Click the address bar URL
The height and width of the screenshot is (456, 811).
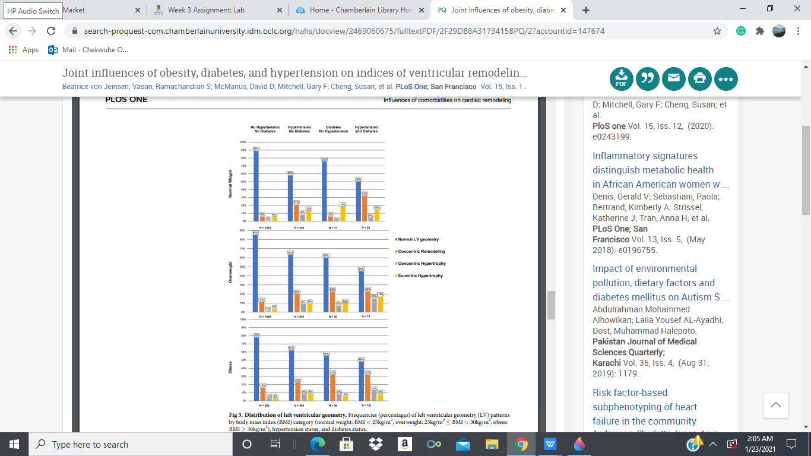coord(344,31)
